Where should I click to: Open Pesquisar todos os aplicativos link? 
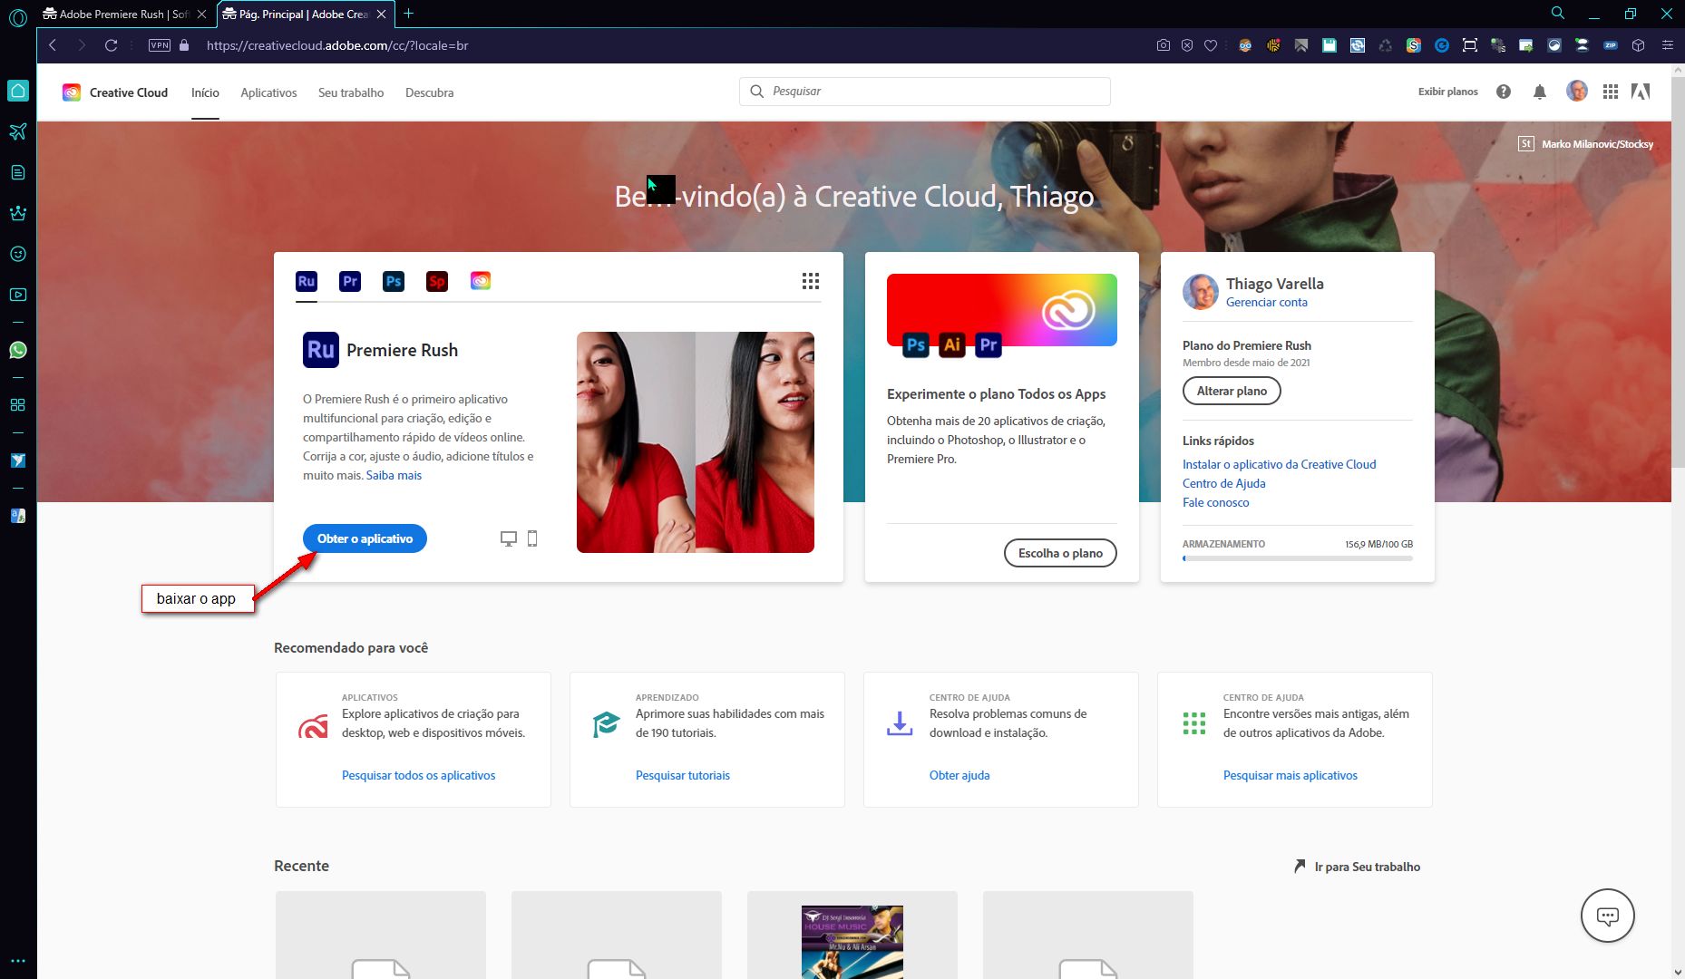click(x=418, y=775)
